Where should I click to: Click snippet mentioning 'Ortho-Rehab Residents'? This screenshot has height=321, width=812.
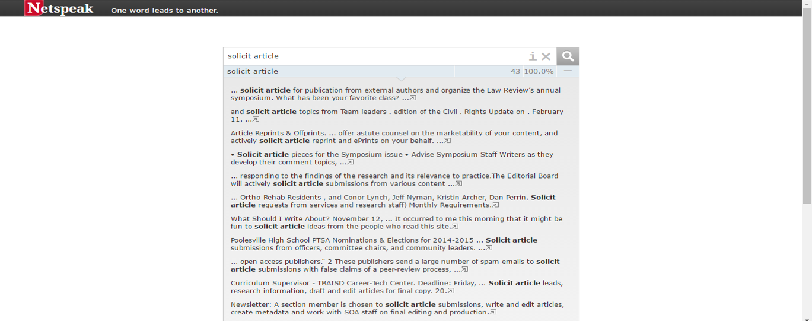point(393,201)
